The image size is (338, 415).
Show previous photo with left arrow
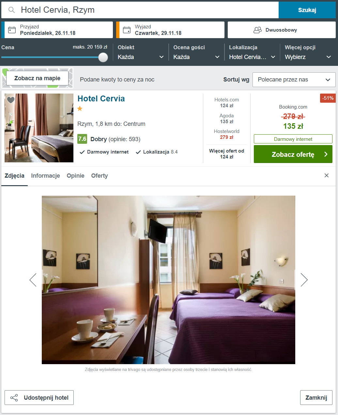click(x=33, y=280)
